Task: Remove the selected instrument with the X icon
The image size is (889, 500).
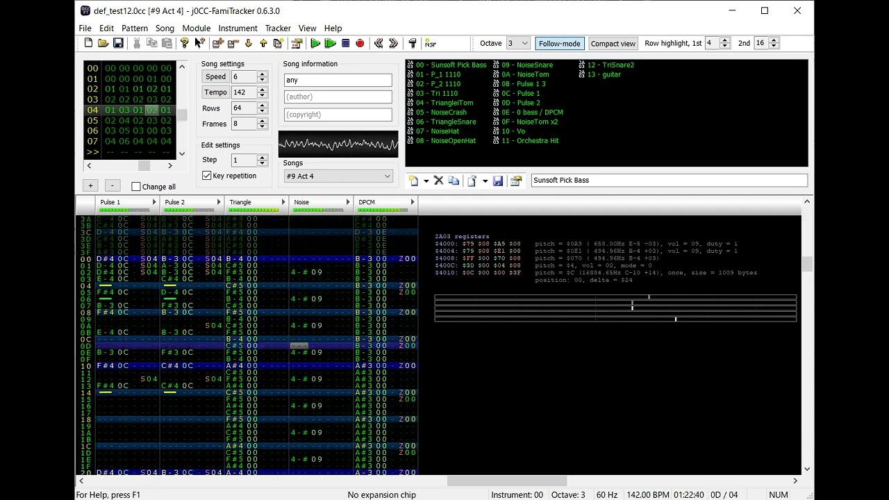Action: click(x=438, y=181)
